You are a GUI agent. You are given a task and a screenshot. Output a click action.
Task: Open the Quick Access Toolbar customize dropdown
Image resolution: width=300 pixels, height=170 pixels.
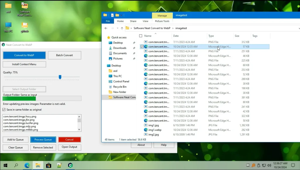pos(121,15)
